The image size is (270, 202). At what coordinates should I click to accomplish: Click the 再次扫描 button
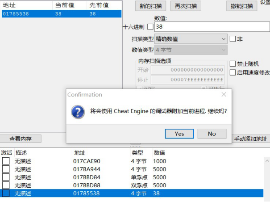click(x=186, y=6)
